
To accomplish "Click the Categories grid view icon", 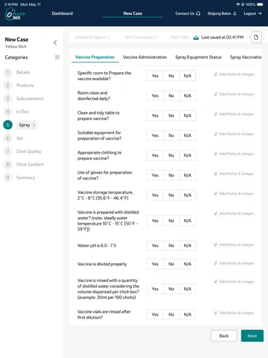I will click(x=57, y=57).
